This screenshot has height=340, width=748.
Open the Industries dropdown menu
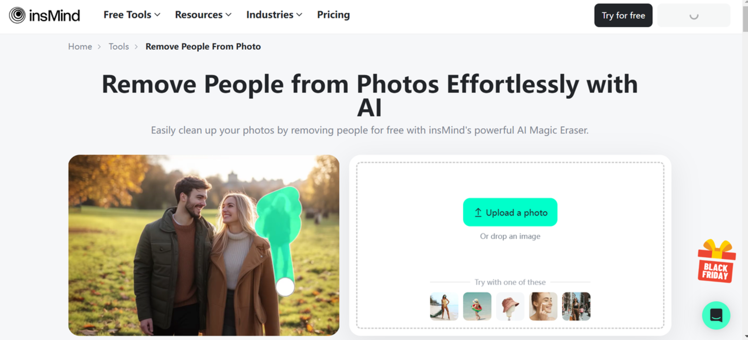(x=274, y=15)
